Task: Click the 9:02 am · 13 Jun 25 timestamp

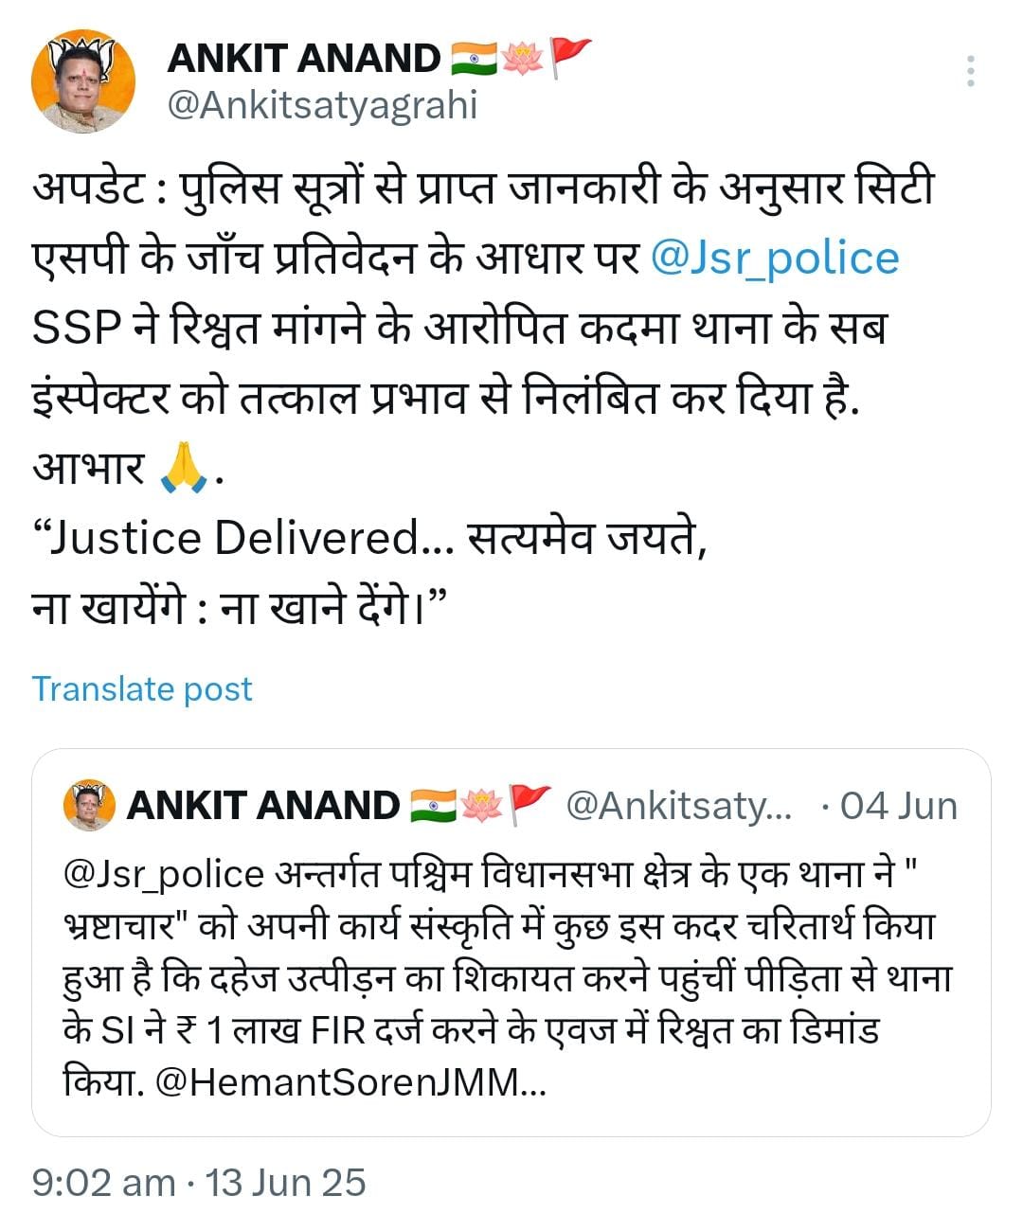Action: tap(199, 1183)
